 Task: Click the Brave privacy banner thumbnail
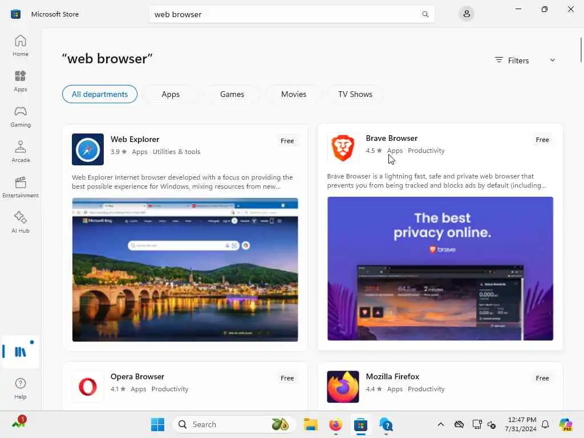click(440, 269)
